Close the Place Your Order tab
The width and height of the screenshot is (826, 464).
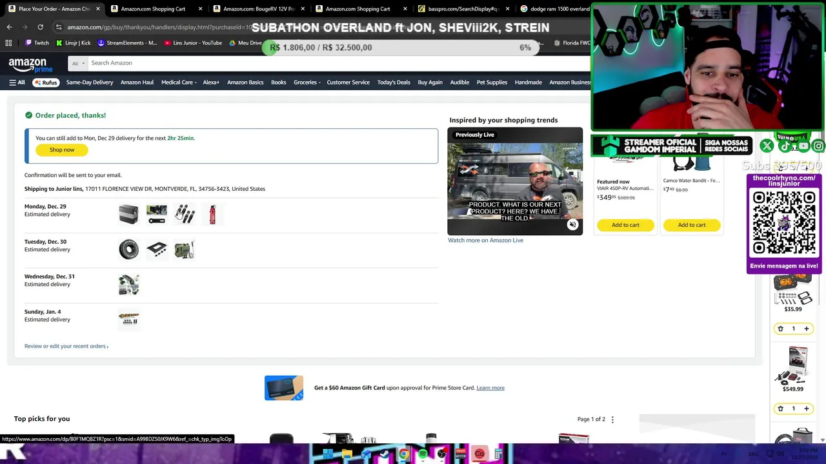pos(98,9)
